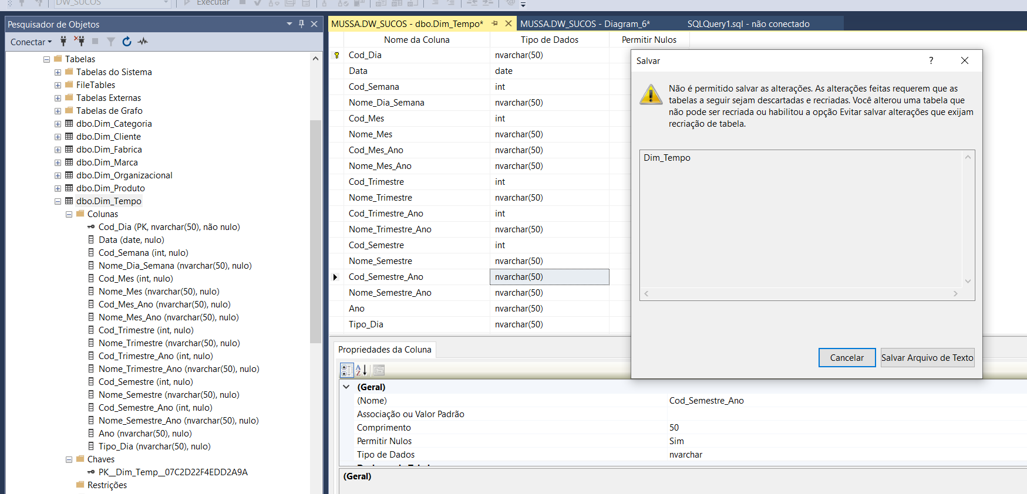This screenshot has width=1027, height=494.
Task: Select the MUSSA.DW_SUCOS - dbo.Dim_Tempo* tab
Action: pyautogui.click(x=408, y=23)
